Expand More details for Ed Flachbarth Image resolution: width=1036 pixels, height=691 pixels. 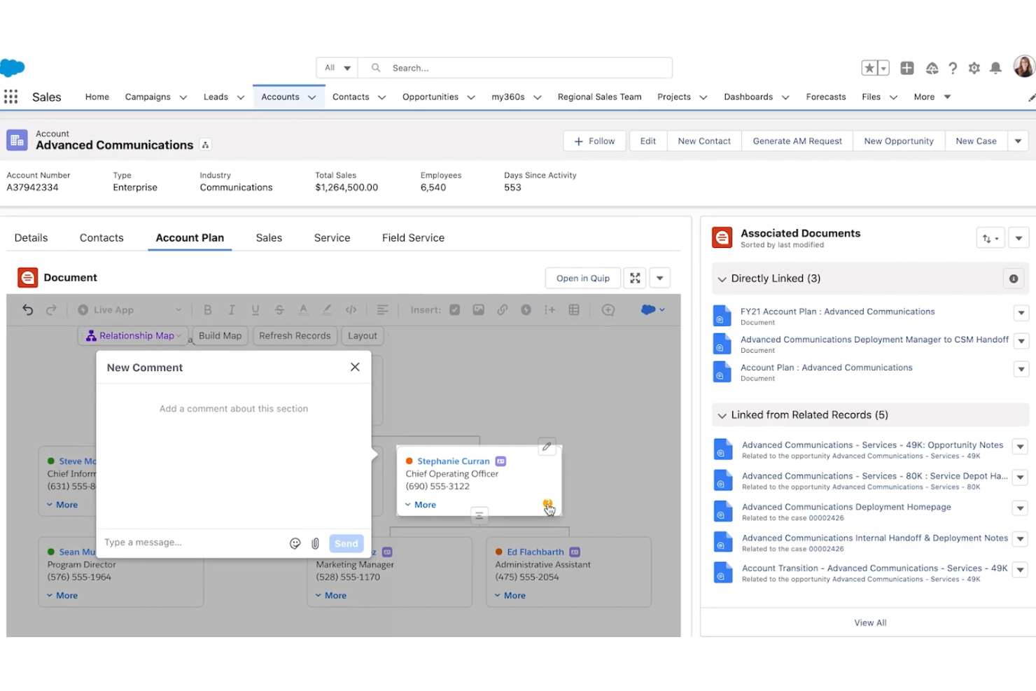tap(510, 595)
